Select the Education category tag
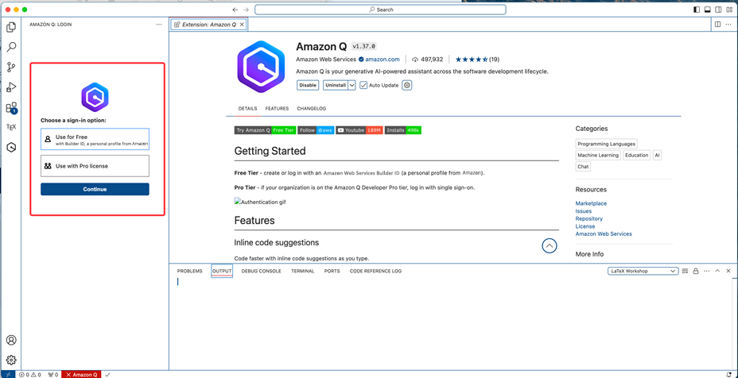The image size is (738, 378). pos(636,155)
